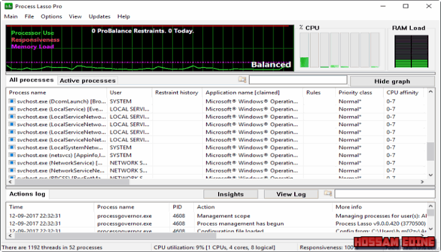Screen dimensions: 441x252
Task: Click icon of svchost.exe (LocalSystemNetw... process
Action: click(12, 147)
